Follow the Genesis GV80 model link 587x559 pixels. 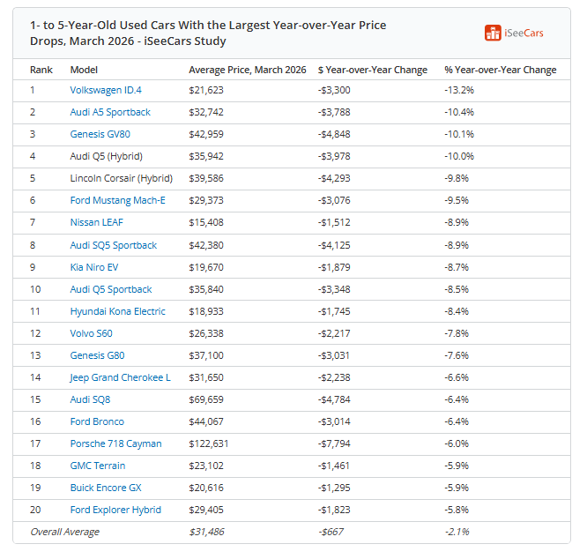tap(100, 134)
